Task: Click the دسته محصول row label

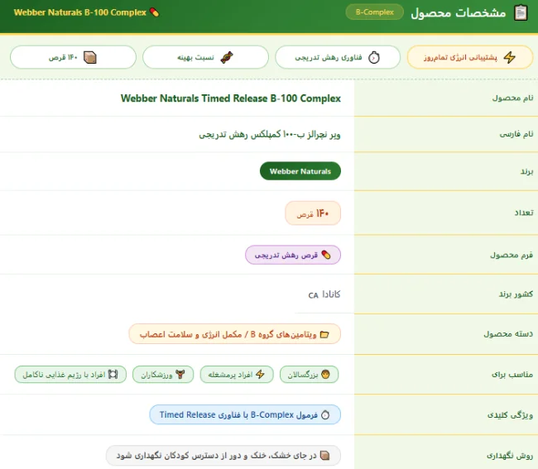Action: tap(508, 334)
